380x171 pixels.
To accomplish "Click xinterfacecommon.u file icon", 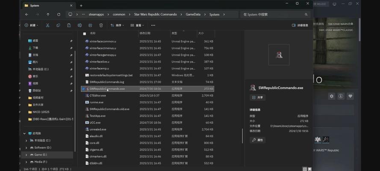I will 87,41.
